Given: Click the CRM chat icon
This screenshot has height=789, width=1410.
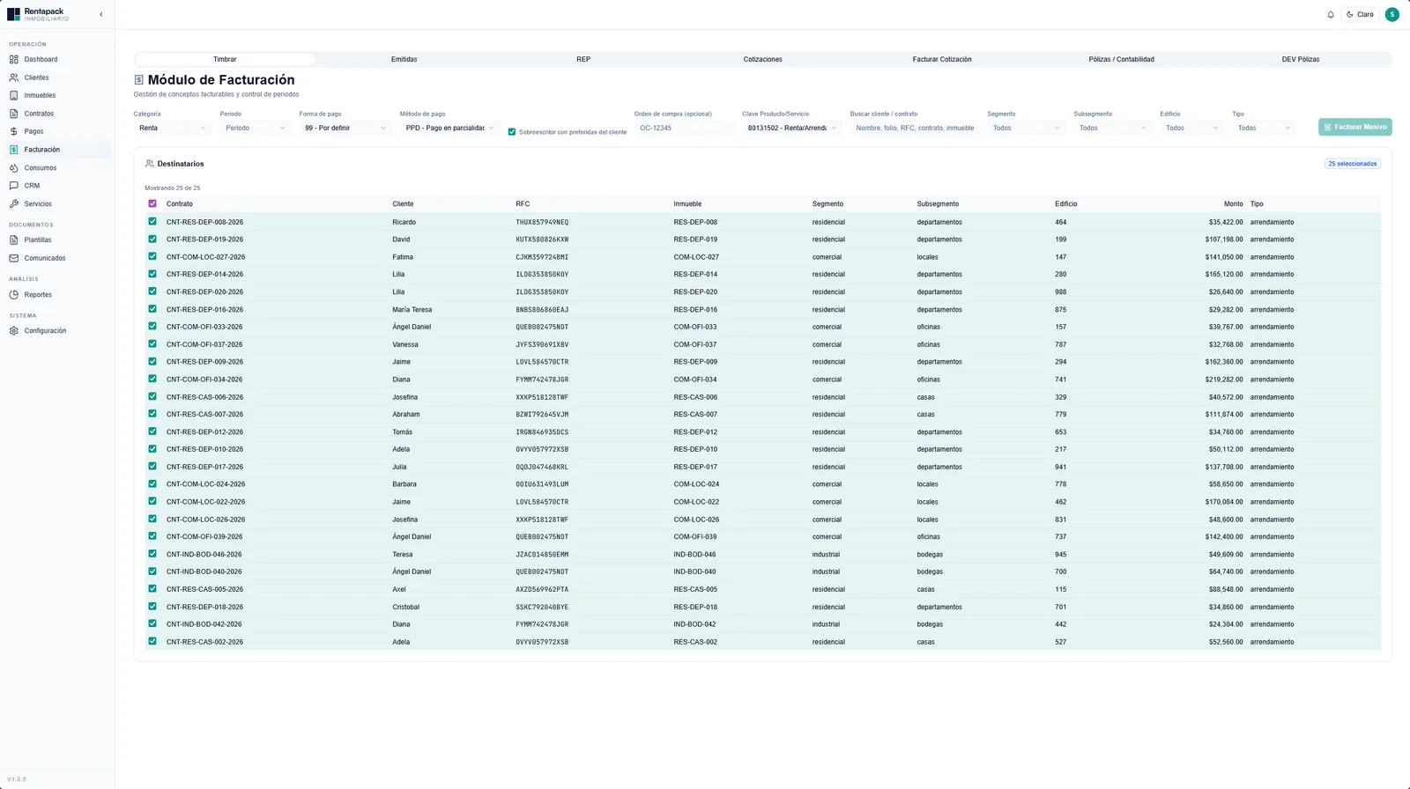Looking at the screenshot, I should coord(14,186).
